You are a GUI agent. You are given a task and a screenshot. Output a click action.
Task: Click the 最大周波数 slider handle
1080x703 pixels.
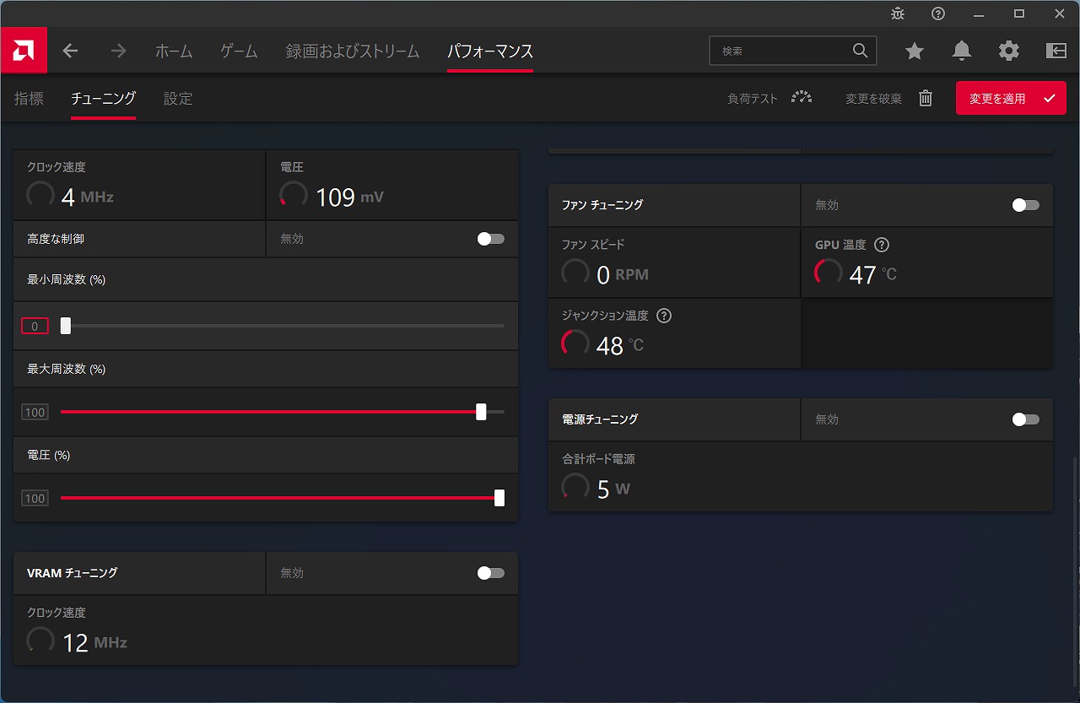(x=481, y=412)
